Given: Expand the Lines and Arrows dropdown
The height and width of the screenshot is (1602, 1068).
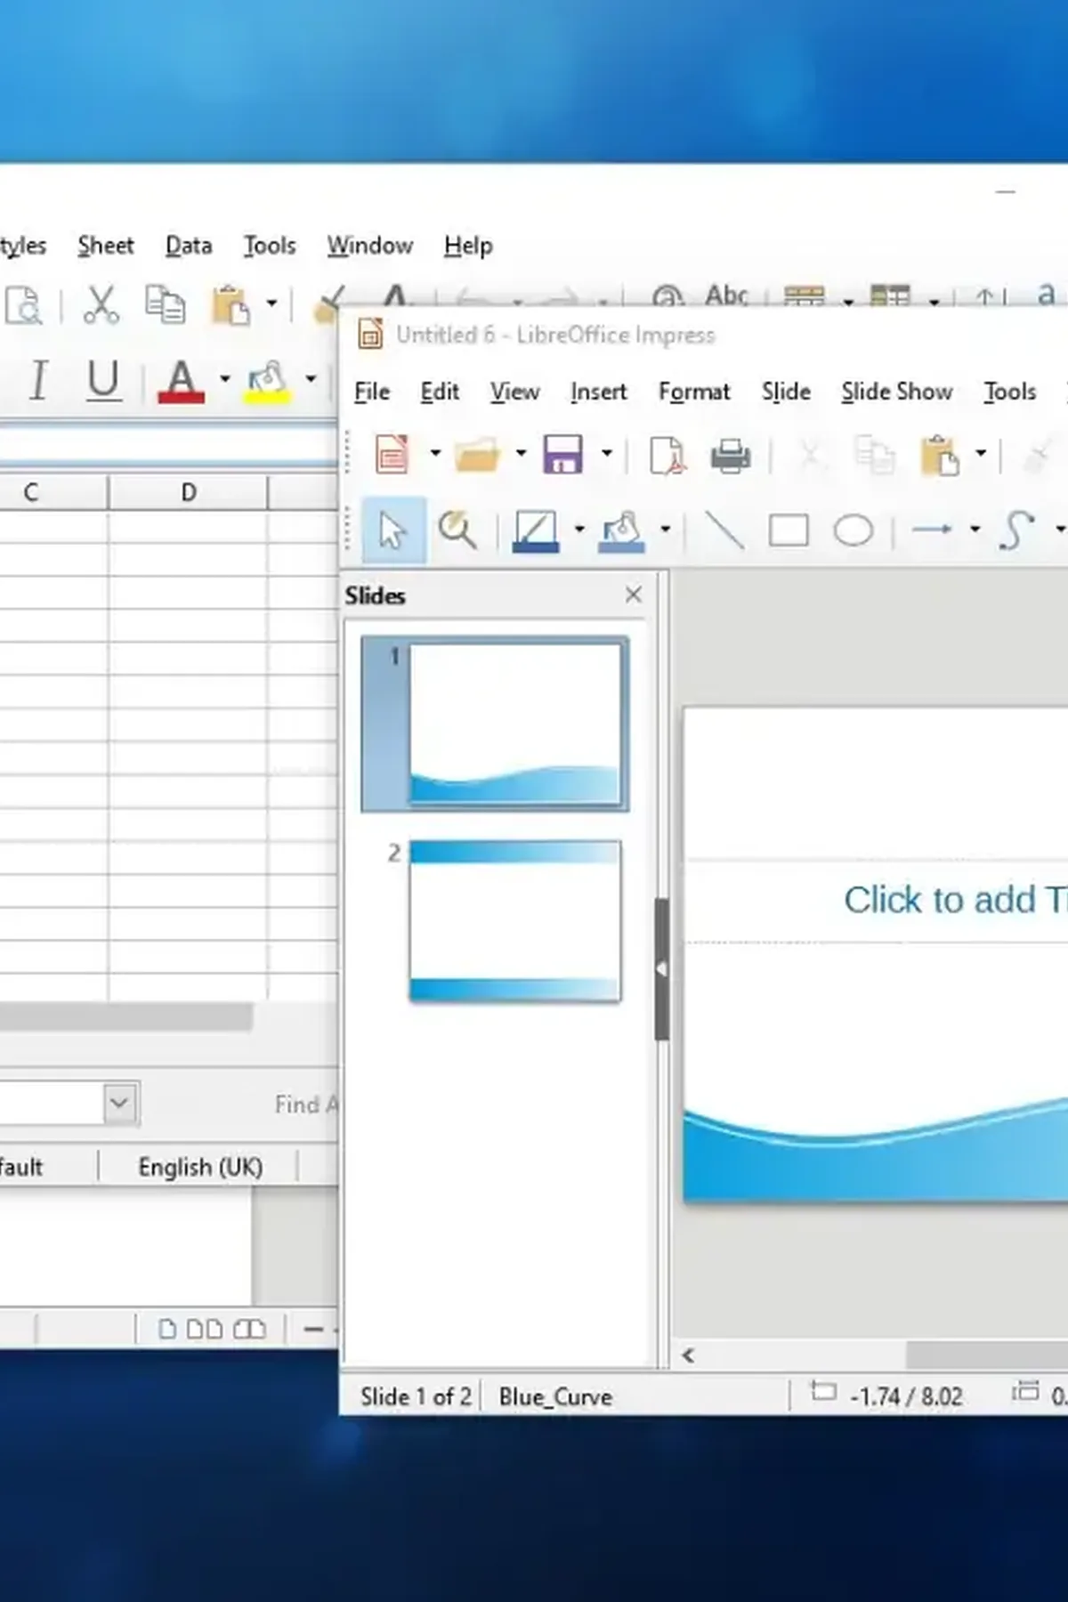Looking at the screenshot, I should click(x=975, y=530).
